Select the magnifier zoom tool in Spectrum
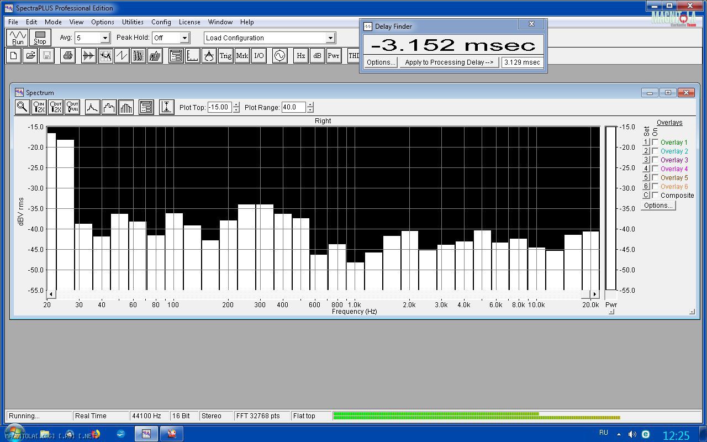 (22, 107)
